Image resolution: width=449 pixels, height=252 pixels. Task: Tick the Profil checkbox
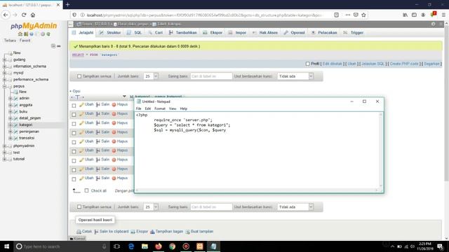[307, 64]
